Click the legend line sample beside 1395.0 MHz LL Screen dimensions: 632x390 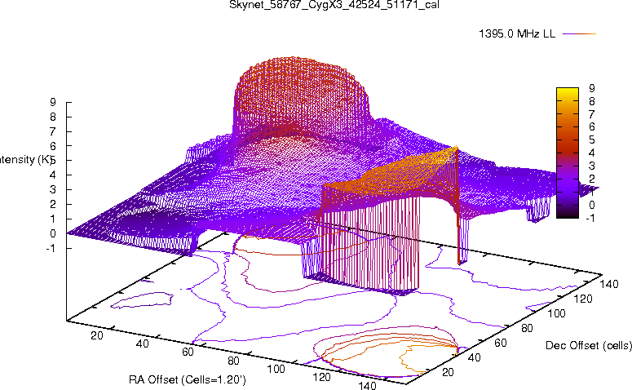(579, 34)
